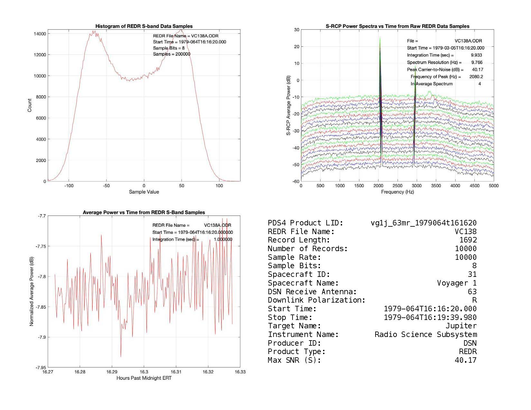Click the 'Max SNR (S):' label
531x410 pixels.
(294, 360)
